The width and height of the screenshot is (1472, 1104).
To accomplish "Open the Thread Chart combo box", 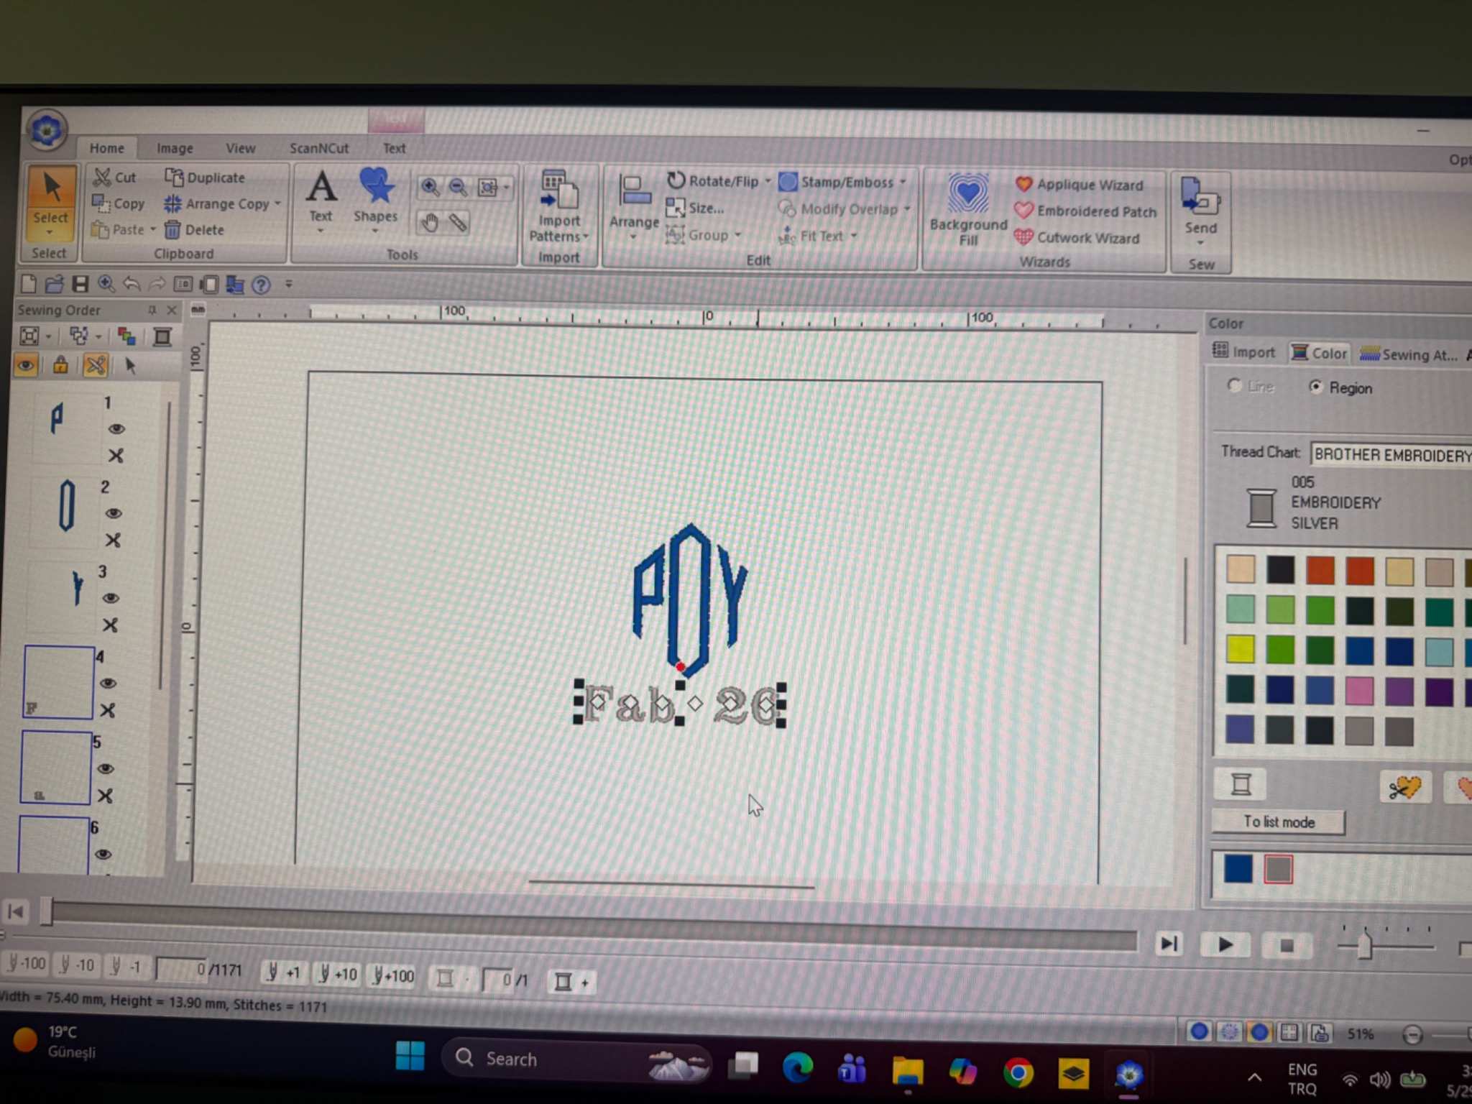I will tap(1391, 455).
